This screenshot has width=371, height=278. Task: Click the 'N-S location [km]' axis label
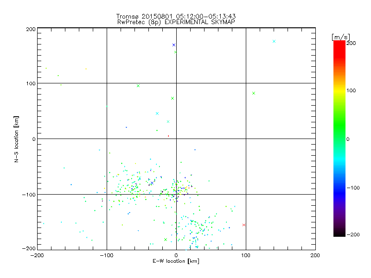coord(16,139)
